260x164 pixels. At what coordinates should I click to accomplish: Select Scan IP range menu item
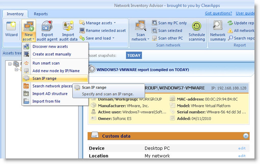click(55, 78)
